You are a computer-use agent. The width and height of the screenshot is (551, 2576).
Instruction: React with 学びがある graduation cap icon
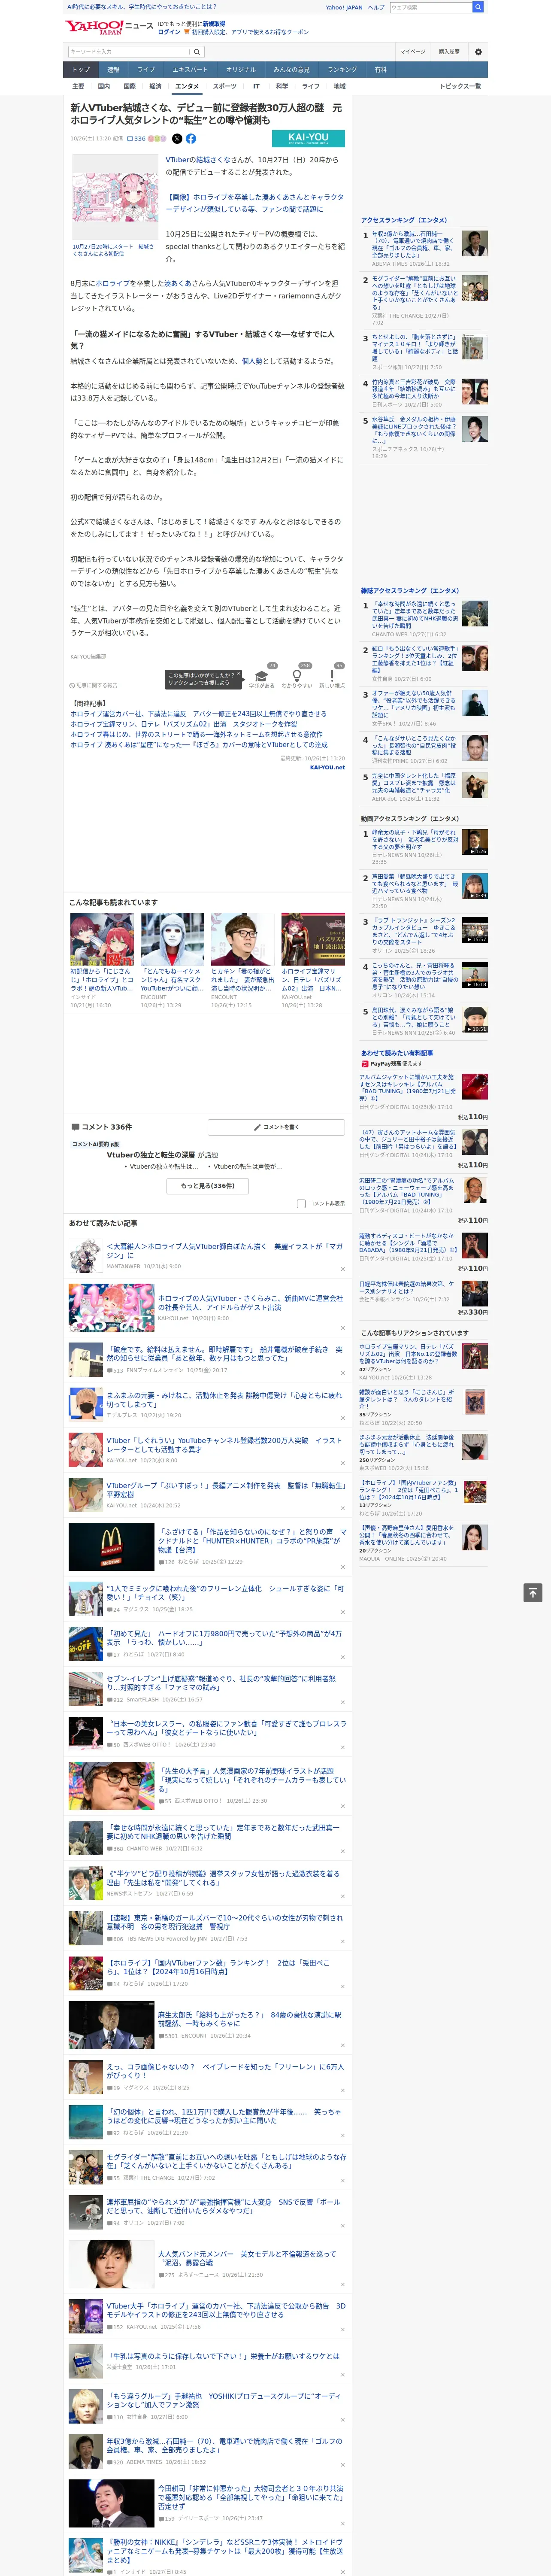click(x=262, y=676)
